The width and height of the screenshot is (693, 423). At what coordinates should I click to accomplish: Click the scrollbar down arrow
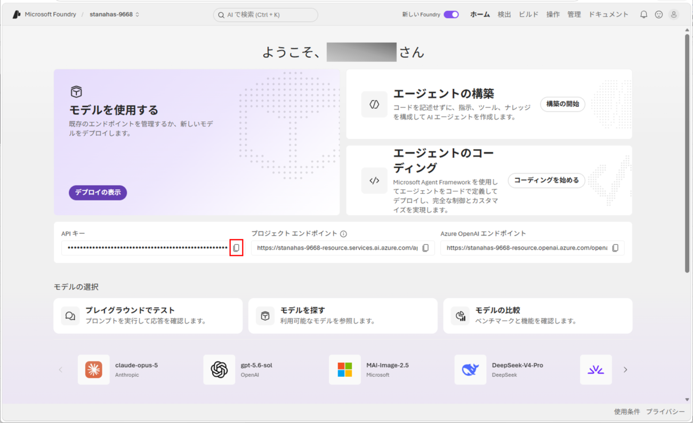[x=687, y=400]
